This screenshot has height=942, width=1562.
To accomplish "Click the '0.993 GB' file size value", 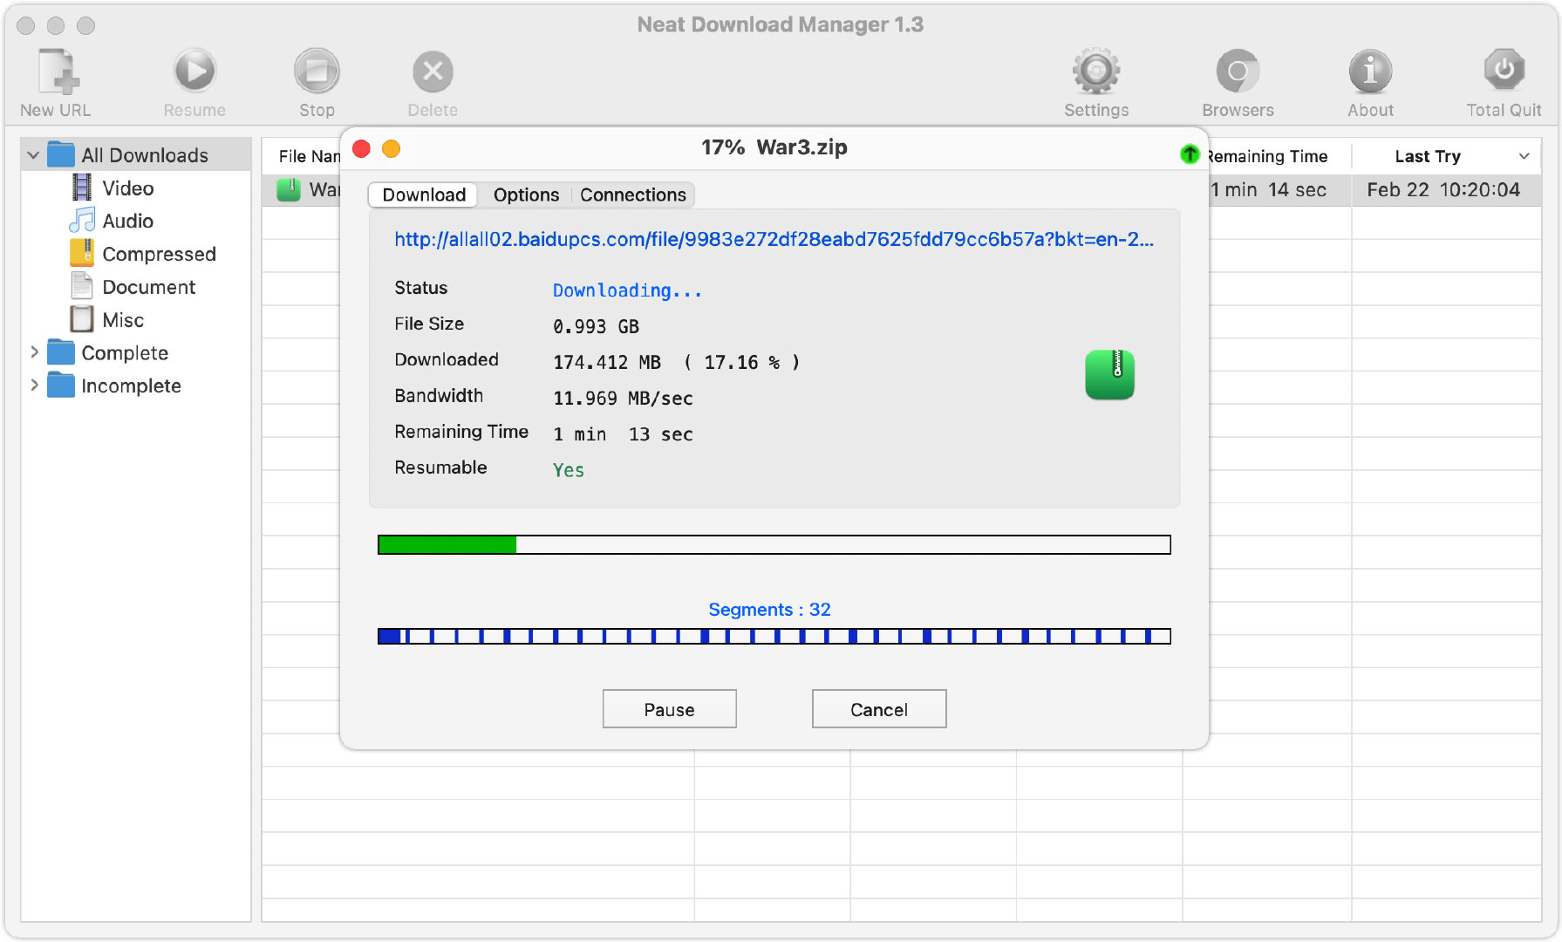I will [596, 326].
